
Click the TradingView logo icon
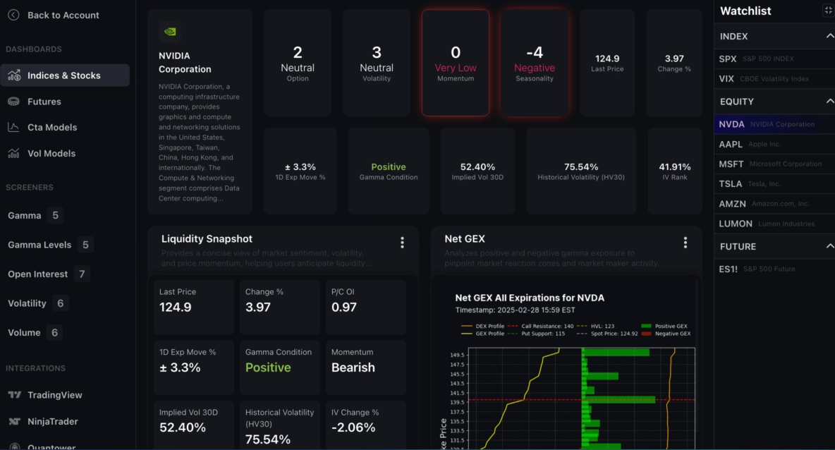click(14, 394)
